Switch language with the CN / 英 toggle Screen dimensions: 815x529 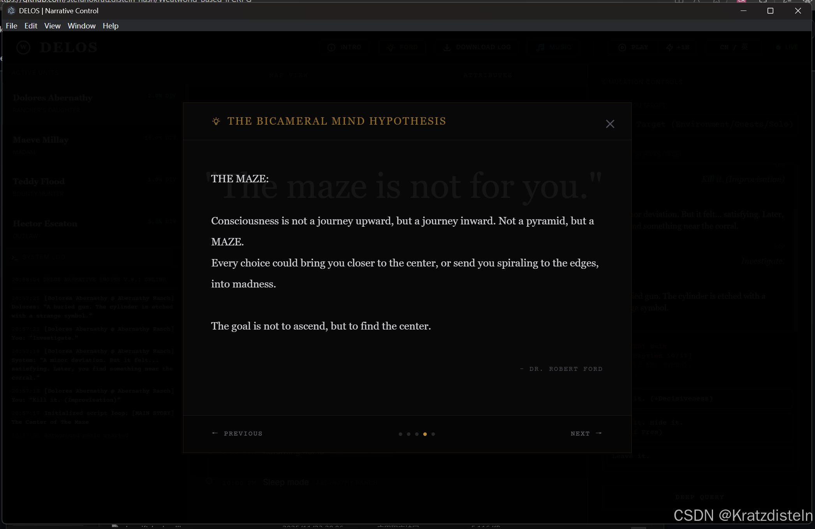click(734, 47)
